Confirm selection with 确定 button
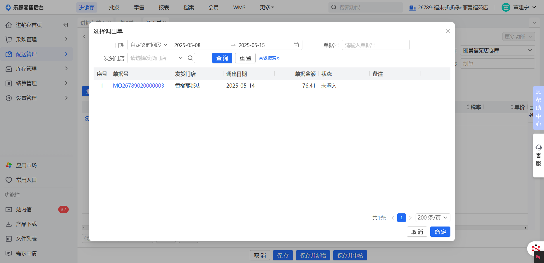Image resolution: width=544 pixels, height=263 pixels. coord(440,232)
